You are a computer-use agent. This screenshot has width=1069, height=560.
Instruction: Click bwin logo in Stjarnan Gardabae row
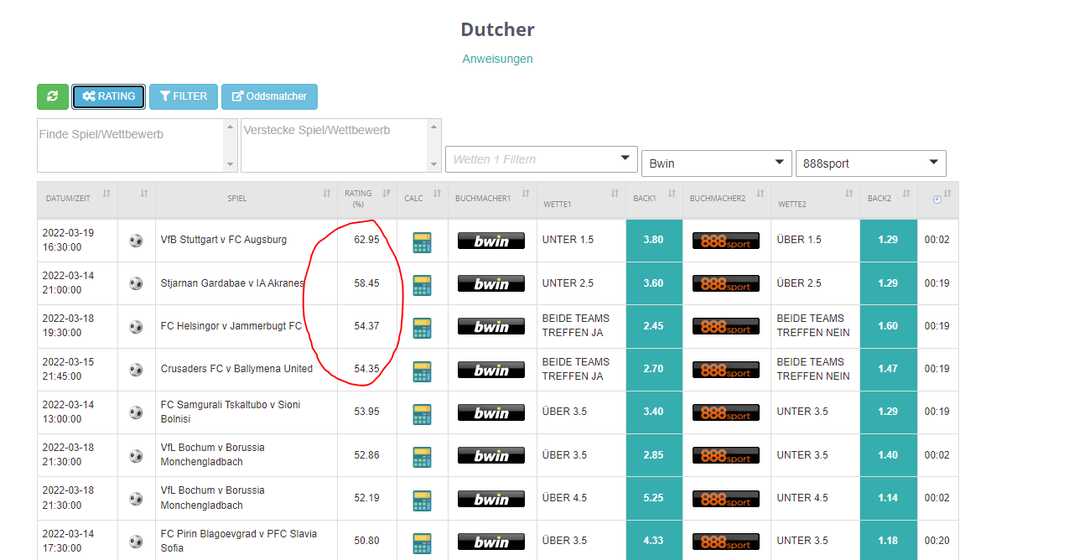click(491, 283)
